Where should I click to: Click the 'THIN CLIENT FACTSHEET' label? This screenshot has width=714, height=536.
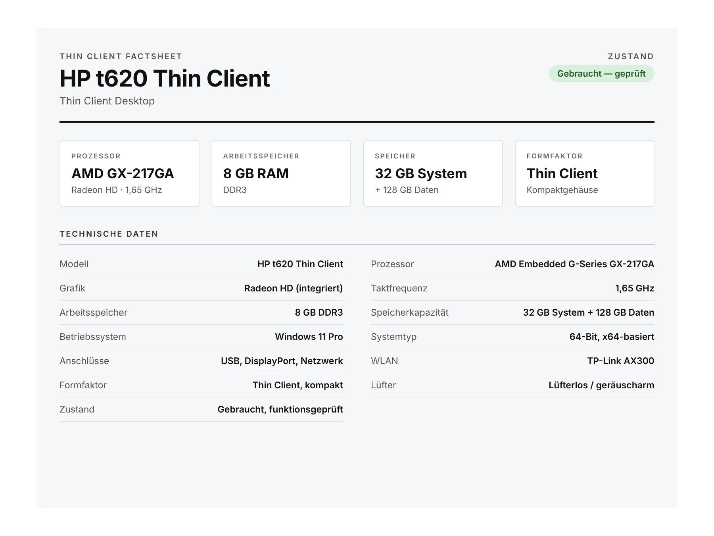click(121, 56)
